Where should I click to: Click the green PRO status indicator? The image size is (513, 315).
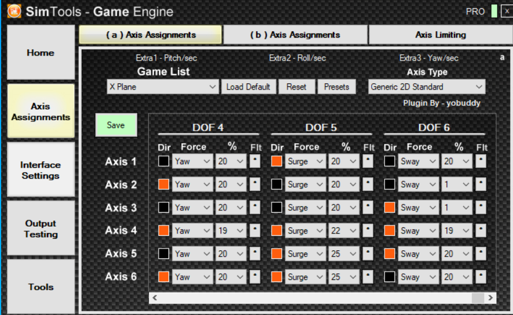point(494,11)
